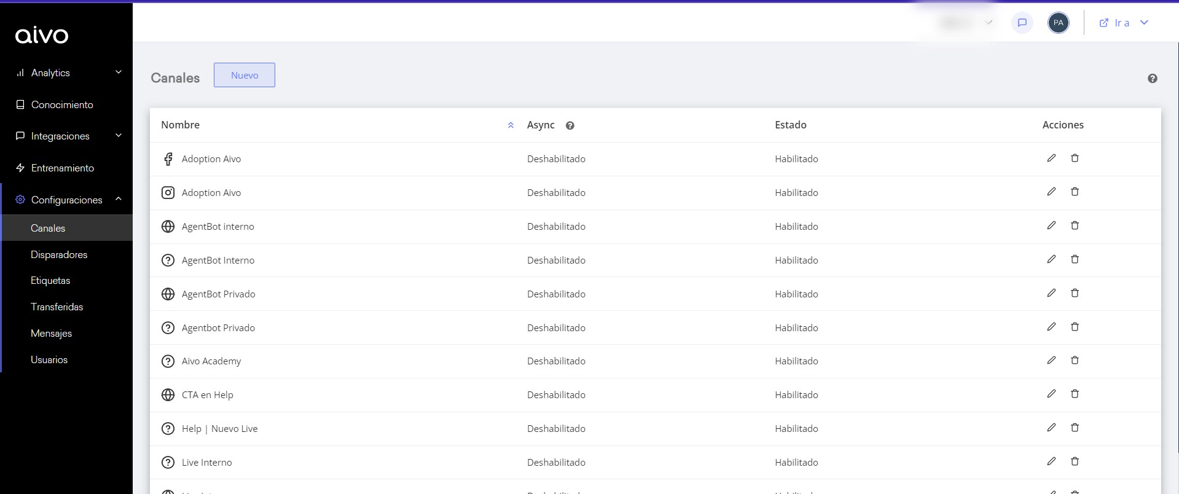1179x494 pixels.
Task: Sort channels using the Nombre sort arrow
Action: pyautogui.click(x=511, y=125)
